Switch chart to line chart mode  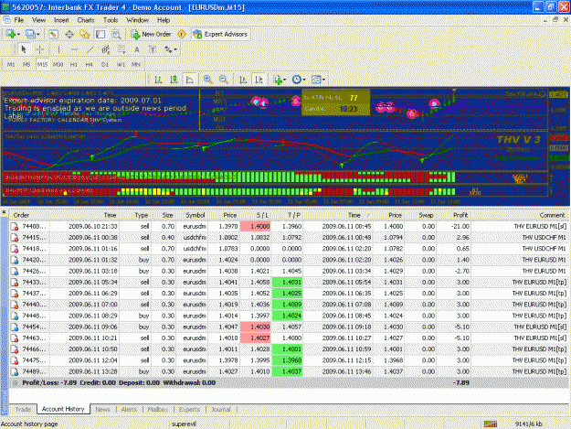(x=190, y=79)
